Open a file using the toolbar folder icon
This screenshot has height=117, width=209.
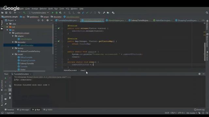tap(2, 13)
